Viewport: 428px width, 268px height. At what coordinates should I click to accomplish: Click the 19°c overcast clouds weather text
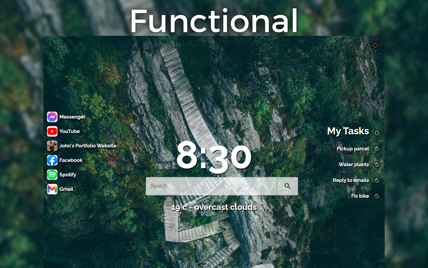click(214, 207)
